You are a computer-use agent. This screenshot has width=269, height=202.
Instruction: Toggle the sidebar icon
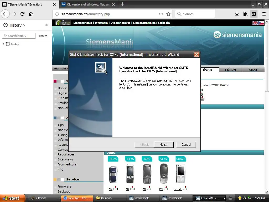coord(254,14)
